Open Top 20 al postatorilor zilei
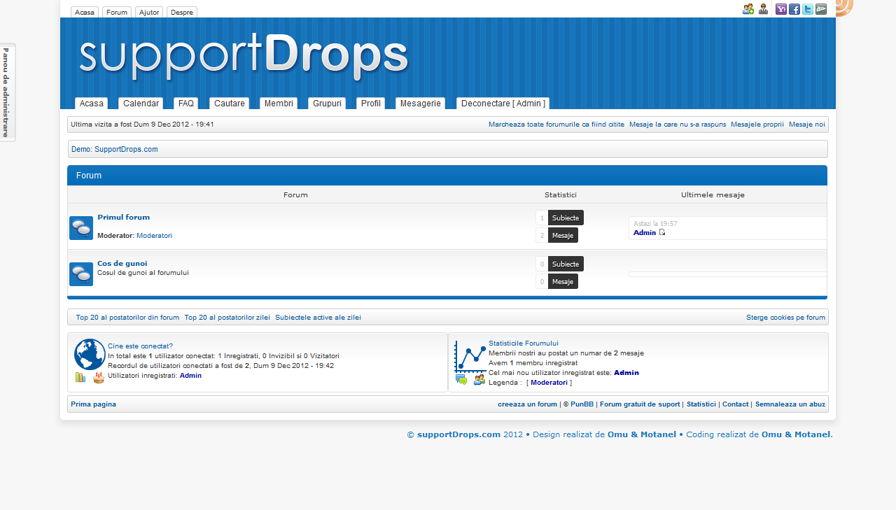This screenshot has height=510, width=896. pos(227,318)
